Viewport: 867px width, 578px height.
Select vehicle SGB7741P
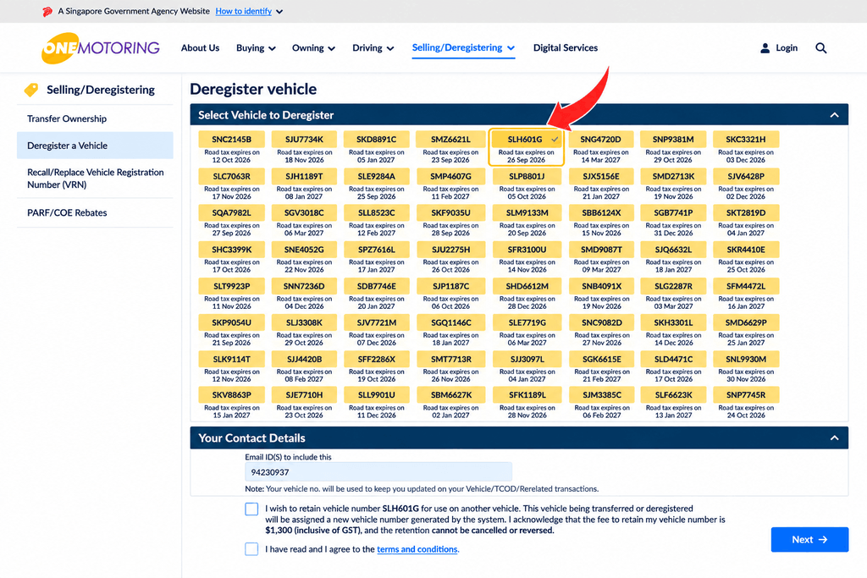click(x=673, y=212)
